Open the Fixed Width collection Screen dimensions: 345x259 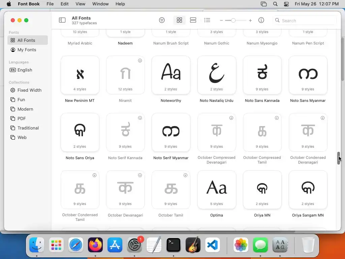pos(28,90)
